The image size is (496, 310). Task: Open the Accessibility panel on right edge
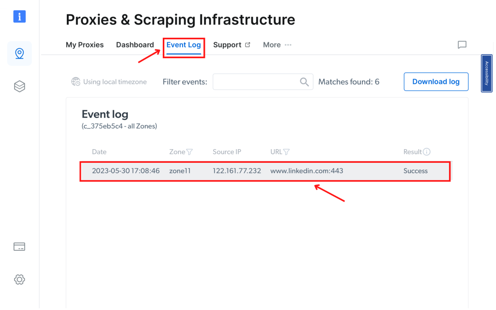click(486, 73)
